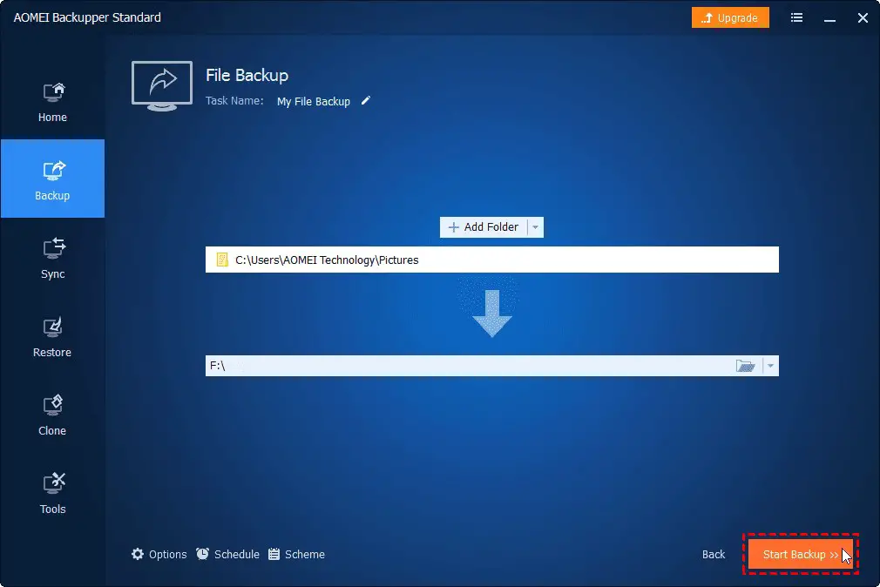Click the Back button
Screen dimensions: 880x587
(714, 555)
